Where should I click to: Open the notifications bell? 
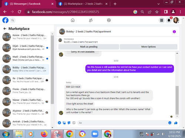coord(169,20)
